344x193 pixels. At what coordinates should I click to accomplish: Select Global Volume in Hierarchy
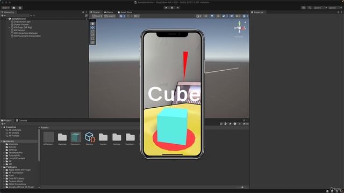pos(21,25)
